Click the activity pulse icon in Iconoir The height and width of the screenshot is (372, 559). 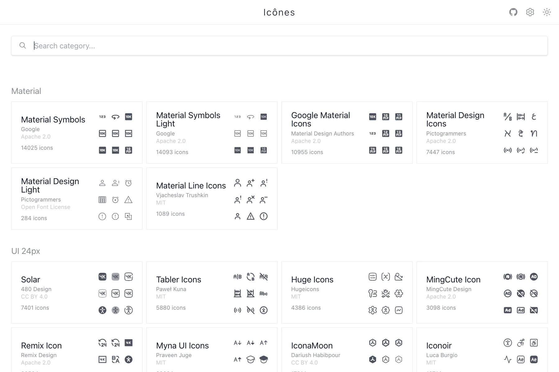(x=507, y=360)
